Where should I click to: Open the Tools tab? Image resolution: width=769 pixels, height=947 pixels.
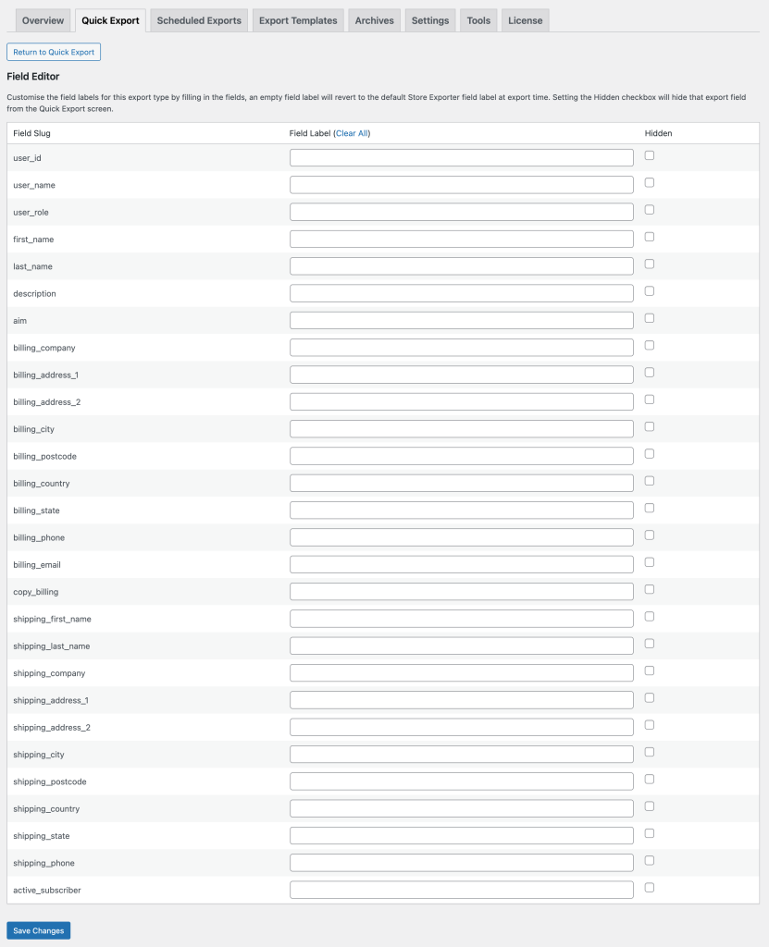(478, 20)
